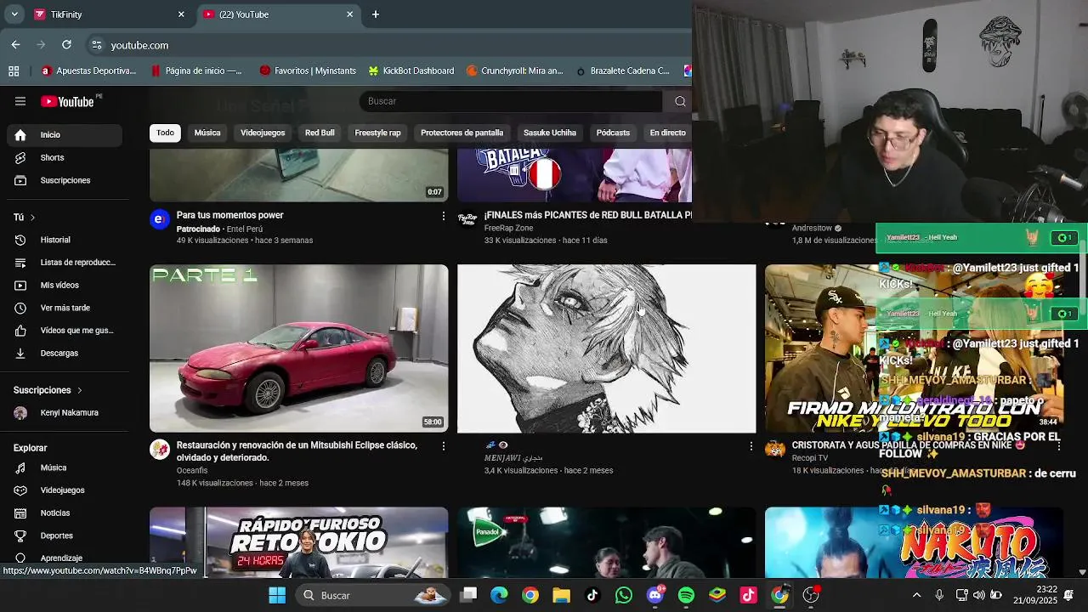
Task: Open Spotify from the taskbar
Action: pyautogui.click(x=686, y=595)
